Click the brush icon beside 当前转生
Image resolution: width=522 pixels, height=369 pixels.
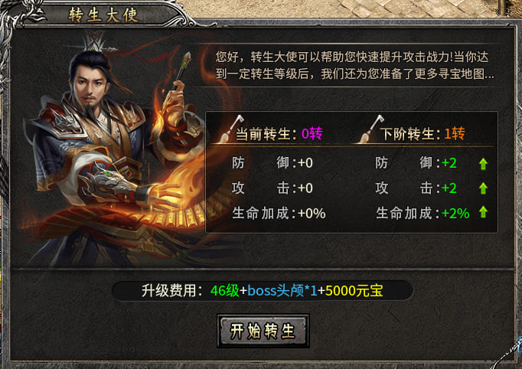pos(230,129)
